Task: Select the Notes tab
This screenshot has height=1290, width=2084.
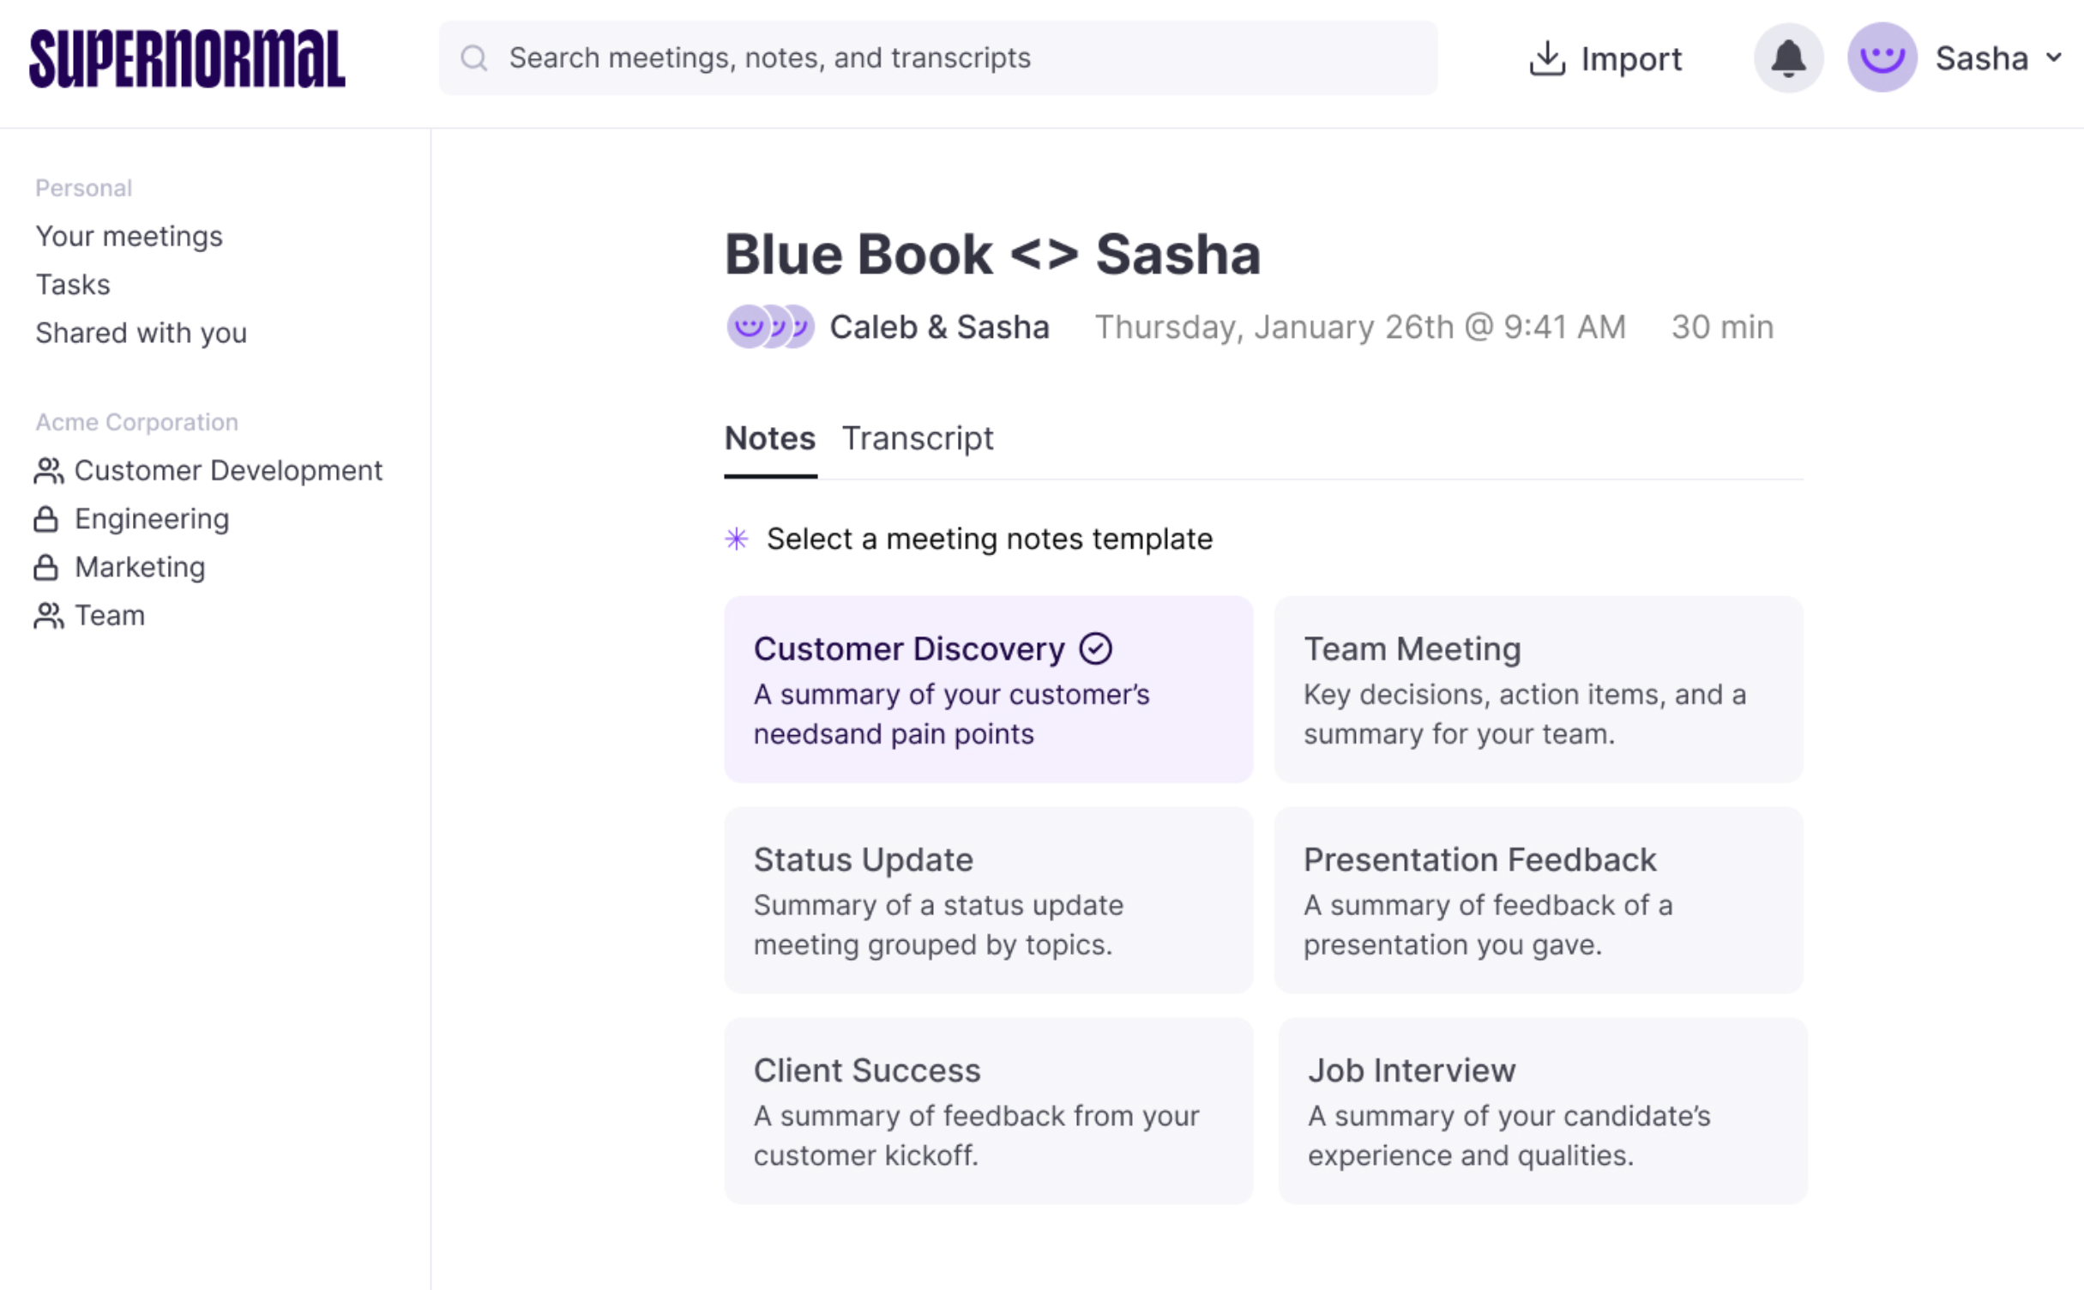Action: coord(769,438)
